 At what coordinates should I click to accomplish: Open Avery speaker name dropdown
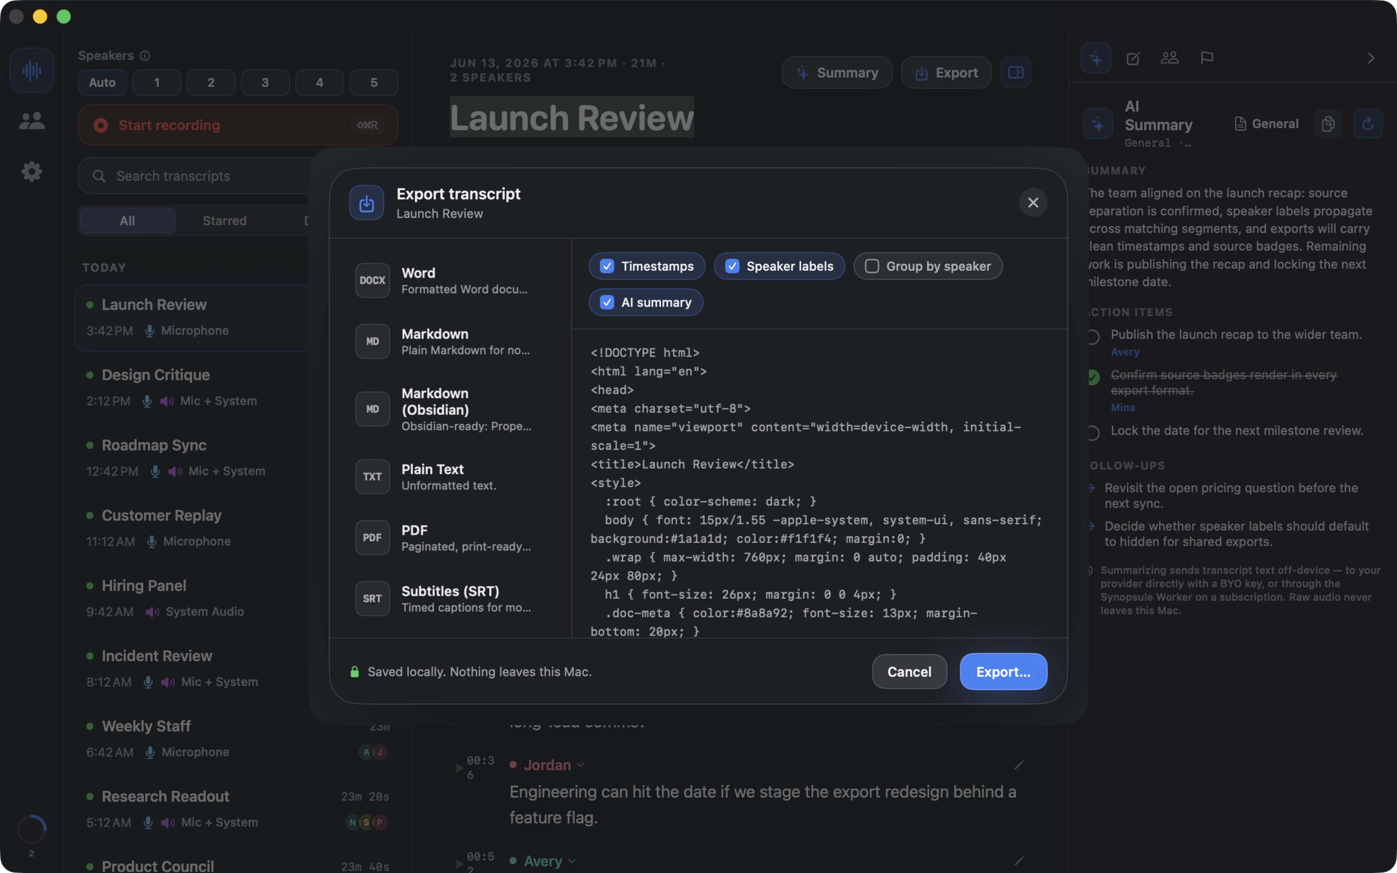click(x=550, y=861)
